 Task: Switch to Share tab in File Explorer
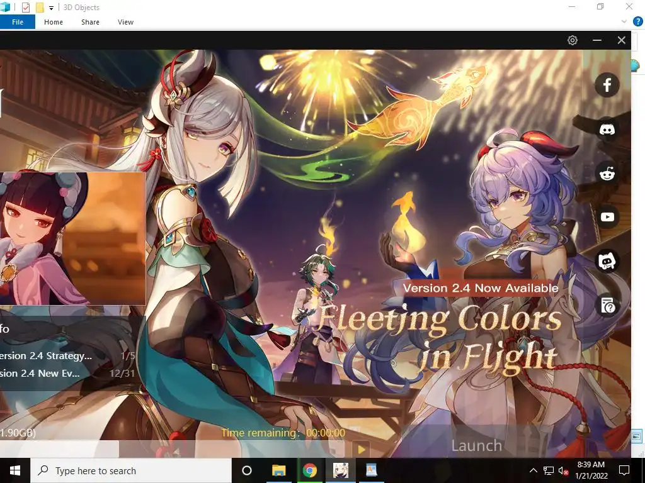click(90, 22)
